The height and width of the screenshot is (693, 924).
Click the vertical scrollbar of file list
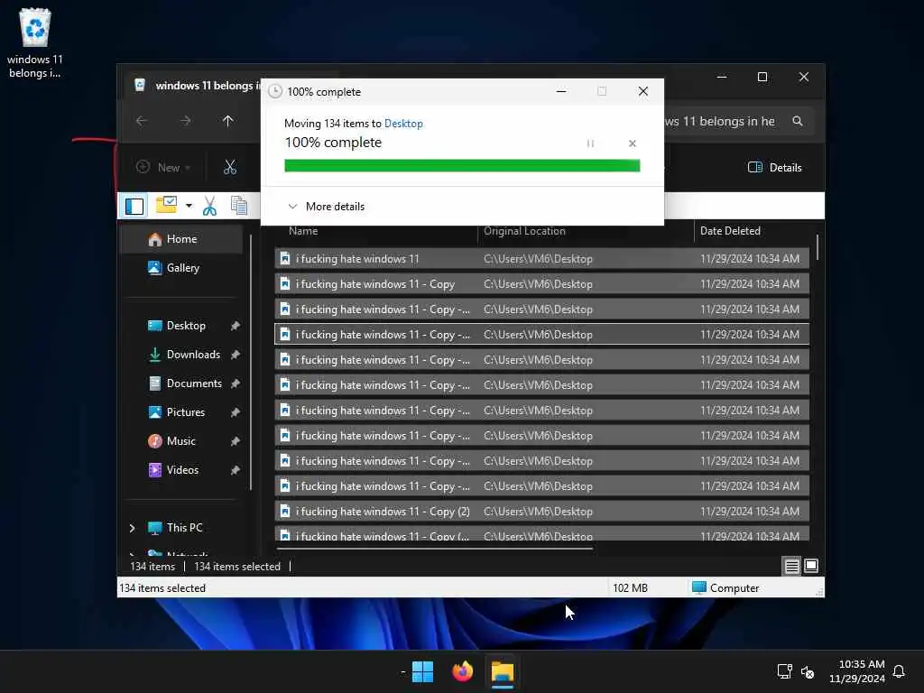click(x=818, y=247)
